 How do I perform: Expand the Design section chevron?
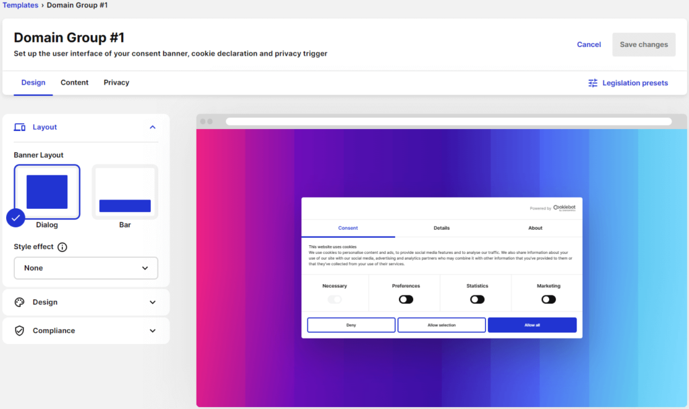click(153, 302)
